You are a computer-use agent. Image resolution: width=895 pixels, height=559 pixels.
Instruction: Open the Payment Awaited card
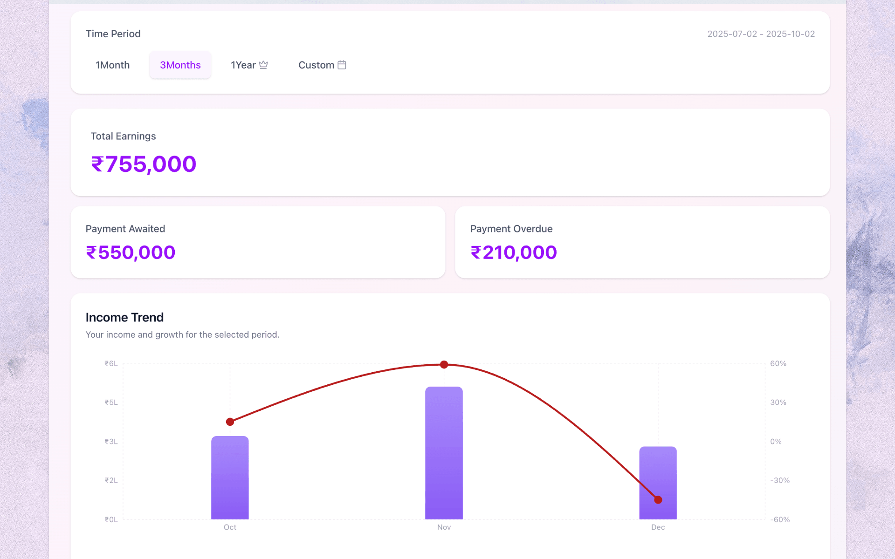coord(257,242)
